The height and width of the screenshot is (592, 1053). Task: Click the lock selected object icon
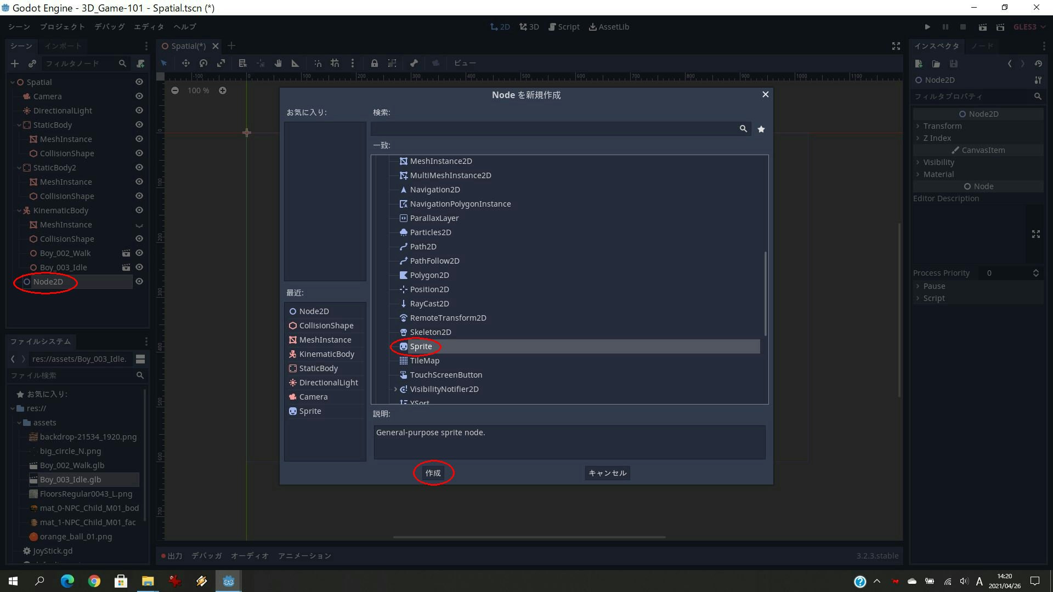pos(374,63)
